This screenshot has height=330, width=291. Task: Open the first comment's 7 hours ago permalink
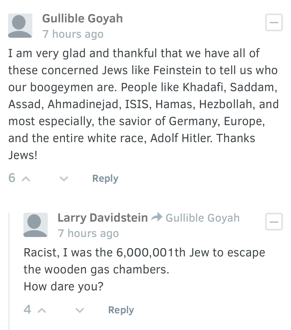tap(73, 34)
